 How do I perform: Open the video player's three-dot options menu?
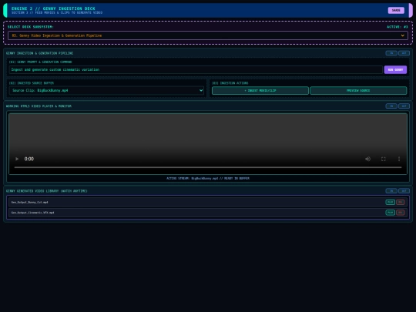pyautogui.click(x=399, y=159)
